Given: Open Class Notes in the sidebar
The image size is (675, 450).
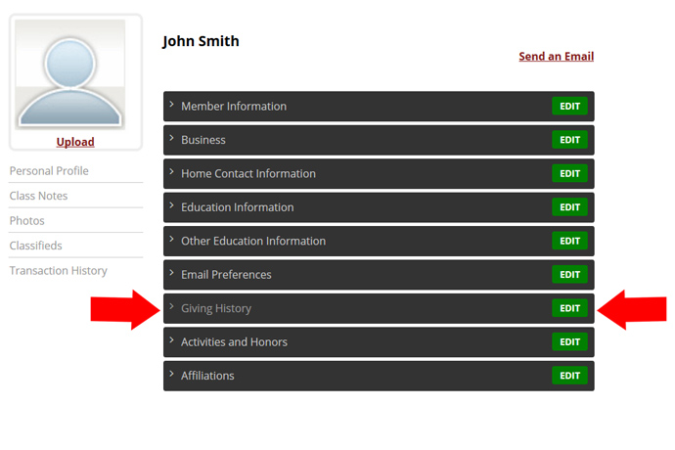Looking at the screenshot, I should pyautogui.click(x=39, y=196).
